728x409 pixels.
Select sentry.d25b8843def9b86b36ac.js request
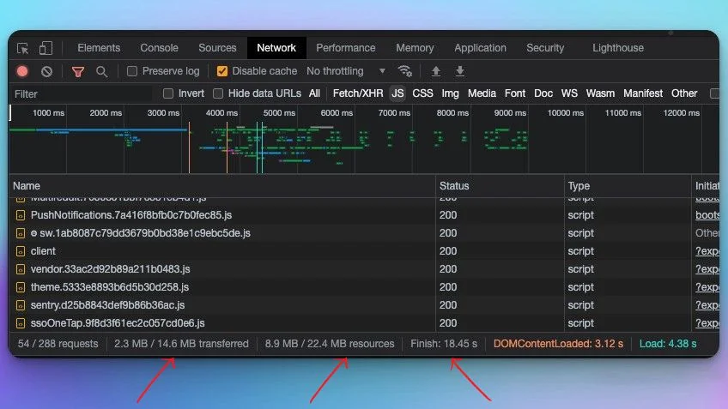[107, 305]
